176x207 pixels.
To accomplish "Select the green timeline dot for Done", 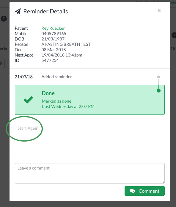I will (x=158, y=90).
